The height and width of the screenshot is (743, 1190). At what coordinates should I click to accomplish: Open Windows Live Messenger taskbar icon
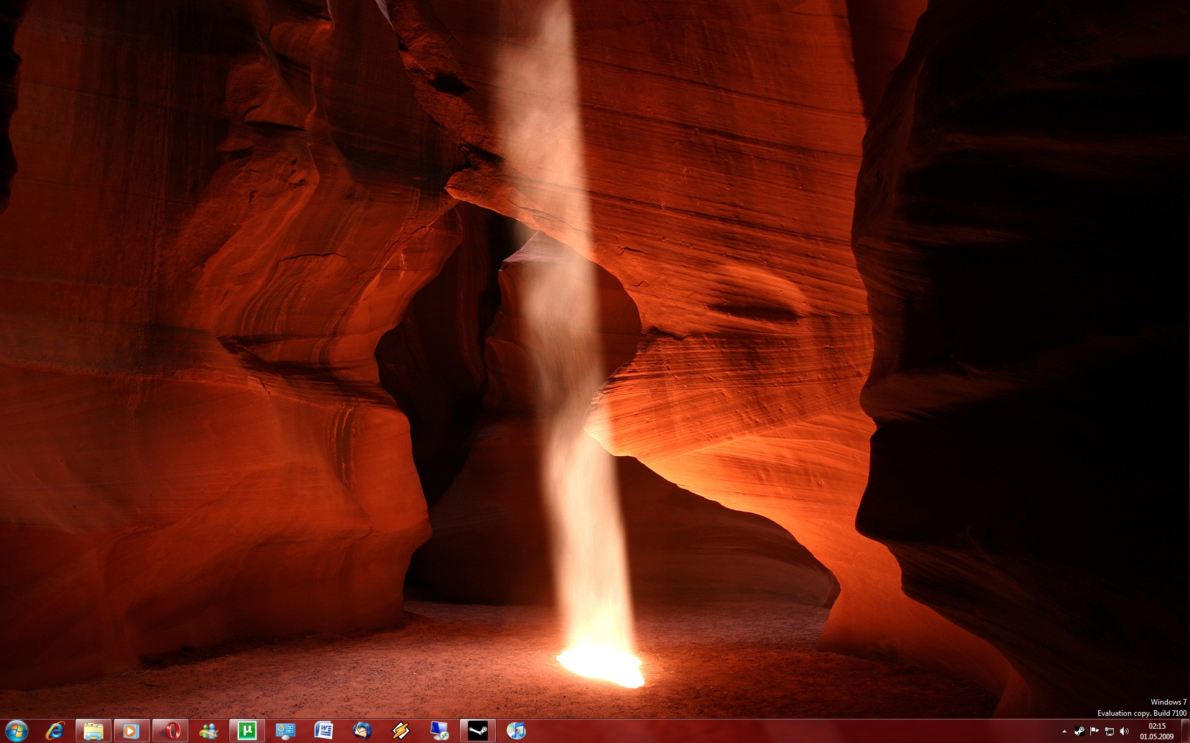[x=209, y=731]
